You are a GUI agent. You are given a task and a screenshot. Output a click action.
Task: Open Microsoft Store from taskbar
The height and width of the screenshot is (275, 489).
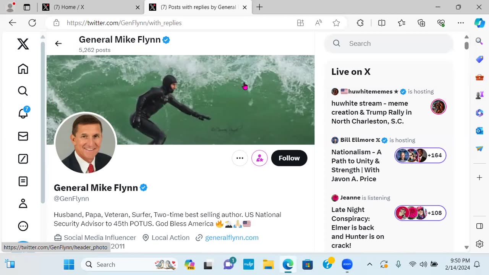308,264
